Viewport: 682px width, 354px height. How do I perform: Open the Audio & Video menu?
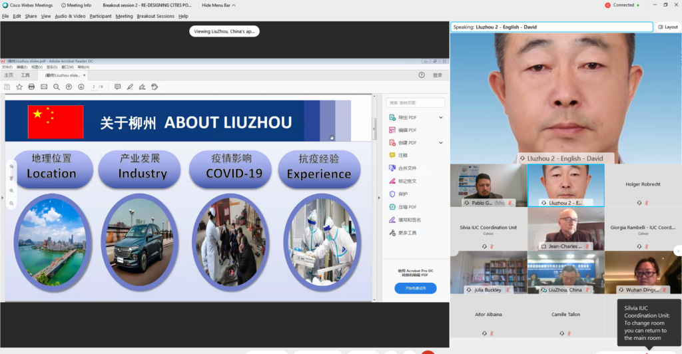(x=70, y=16)
